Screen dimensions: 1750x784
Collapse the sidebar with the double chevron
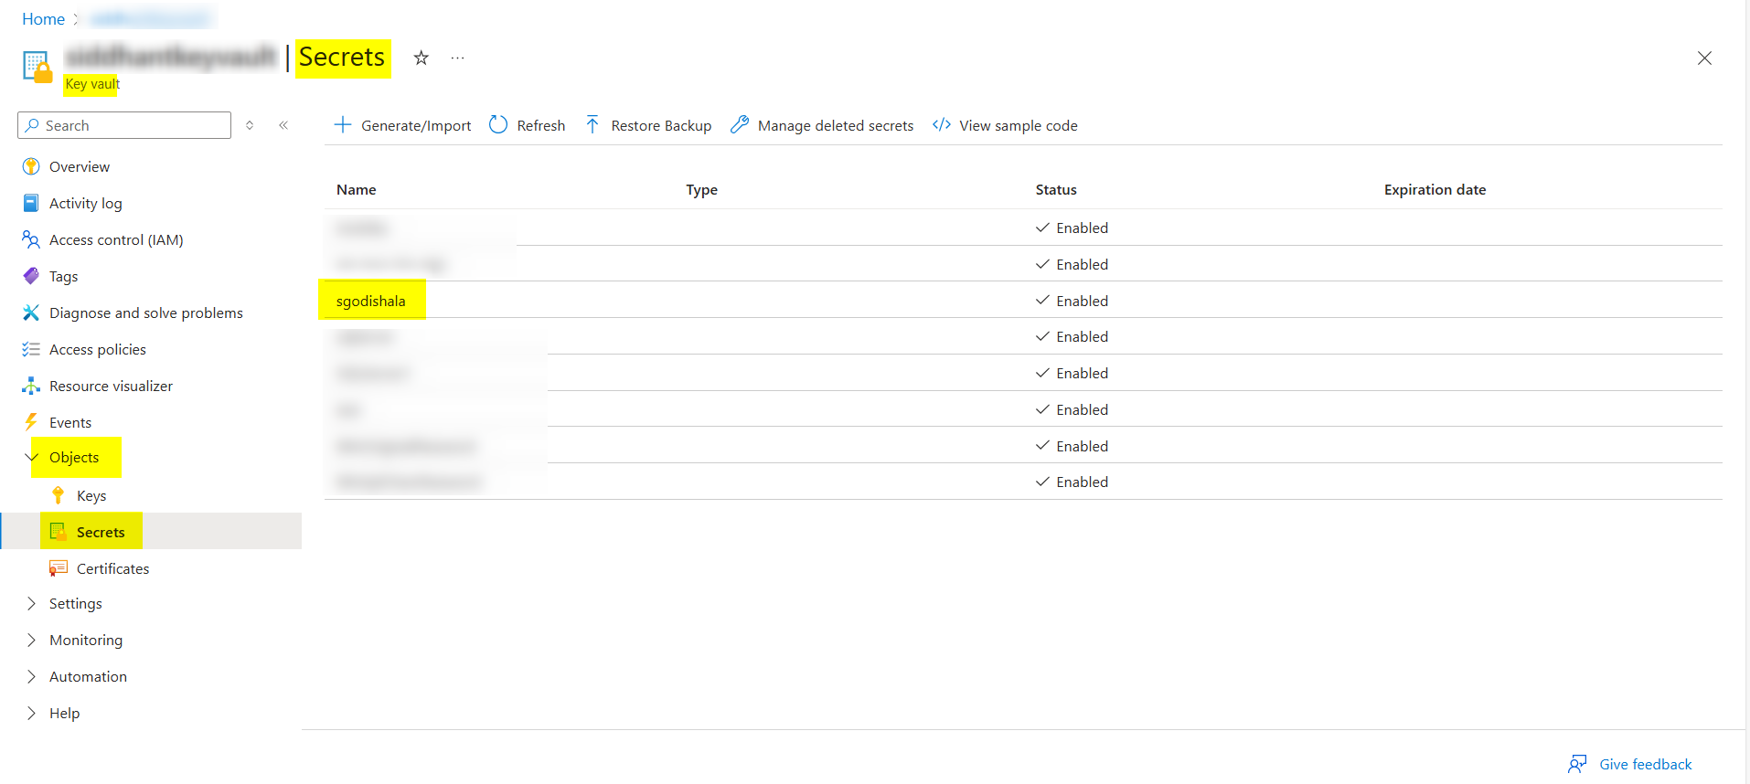click(283, 125)
